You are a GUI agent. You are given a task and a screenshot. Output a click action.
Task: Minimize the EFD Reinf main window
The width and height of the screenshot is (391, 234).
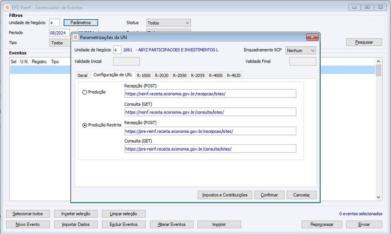(355, 7)
